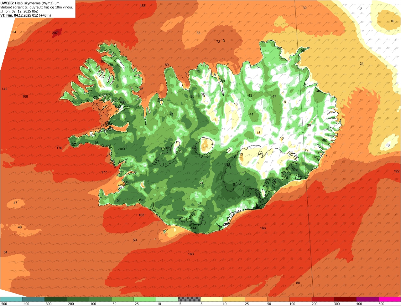Select the olive green -50 legend swatch

click(122, 299)
